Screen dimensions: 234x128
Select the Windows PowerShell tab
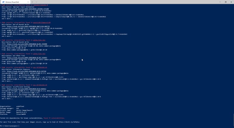(x=15, y=2)
